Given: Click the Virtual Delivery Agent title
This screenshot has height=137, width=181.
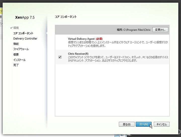Looking at the screenshot, I should pos(81,39).
